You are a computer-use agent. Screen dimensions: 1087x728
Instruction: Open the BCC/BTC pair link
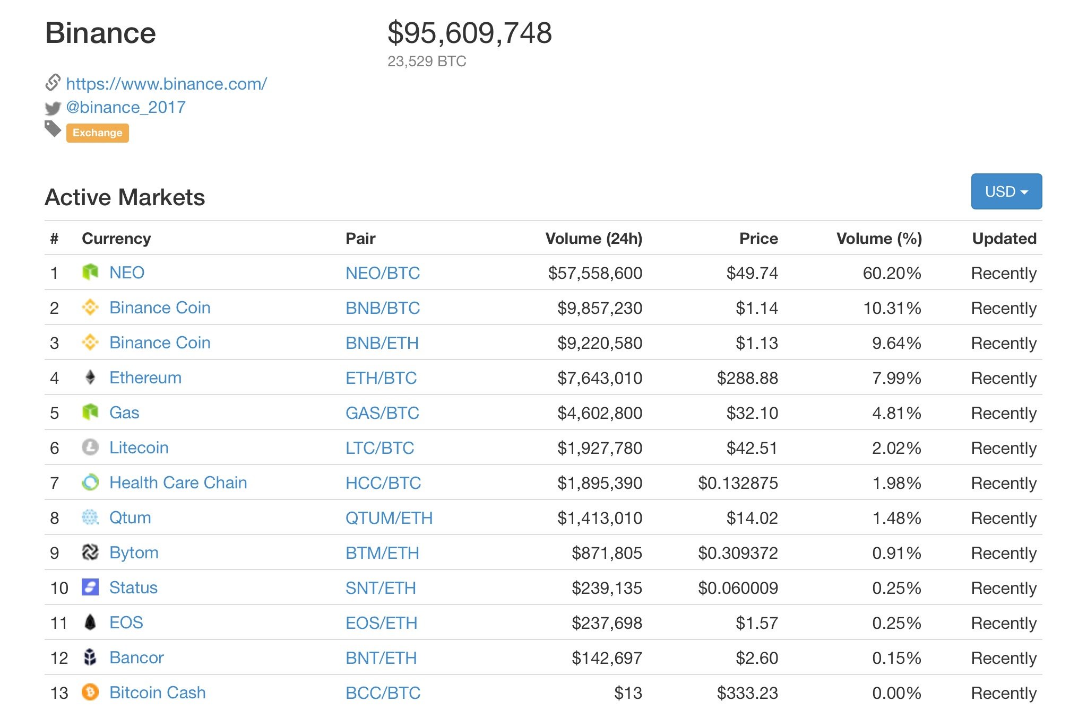383,693
